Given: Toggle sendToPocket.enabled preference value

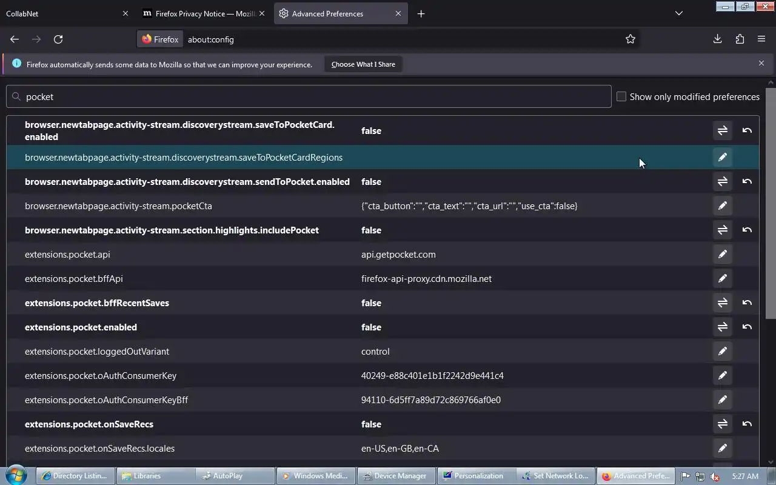Looking at the screenshot, I should pos(722,182).
